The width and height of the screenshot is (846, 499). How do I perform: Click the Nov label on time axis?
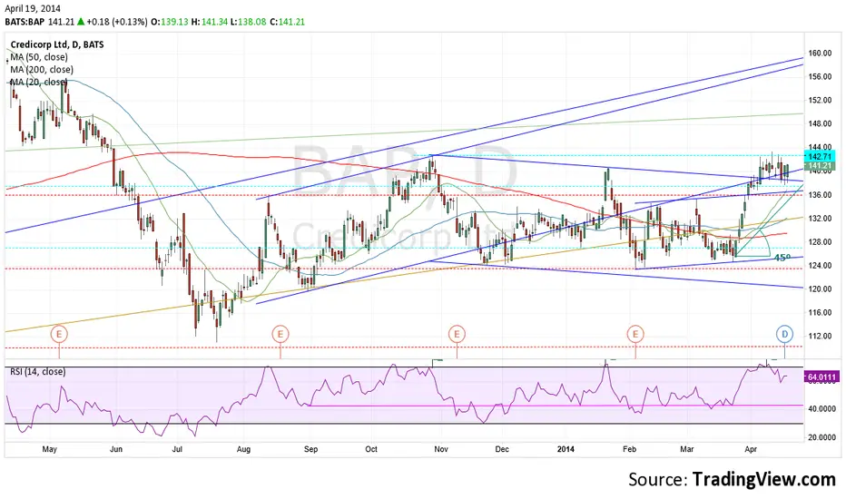pyautogui.click(x=441, y=449)
